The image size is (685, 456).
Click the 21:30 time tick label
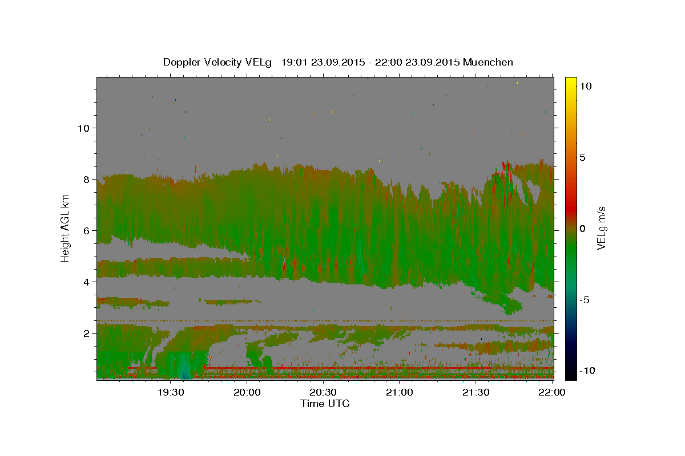pos(476,392)
